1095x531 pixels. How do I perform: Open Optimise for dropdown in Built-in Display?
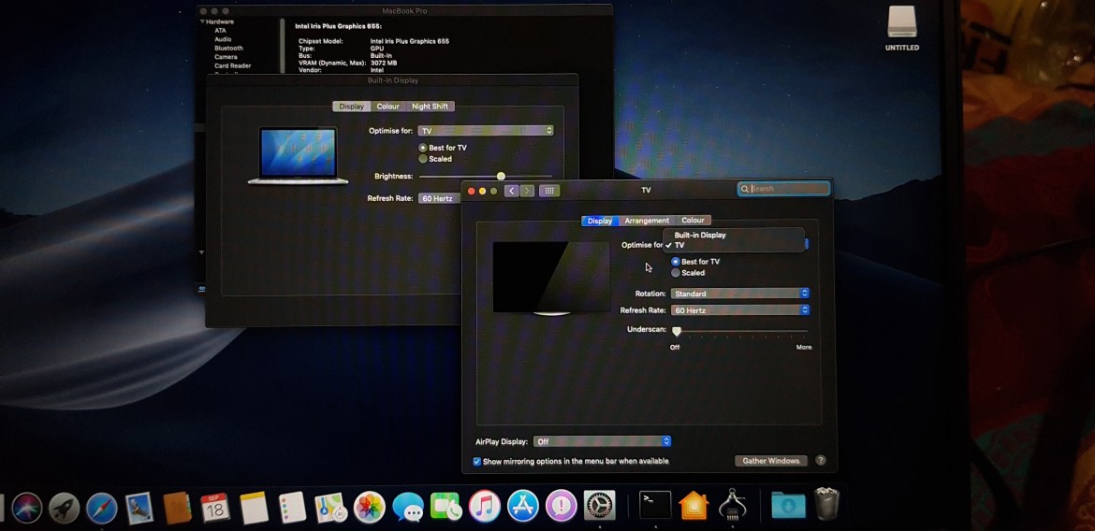click(x=486, y=131)
